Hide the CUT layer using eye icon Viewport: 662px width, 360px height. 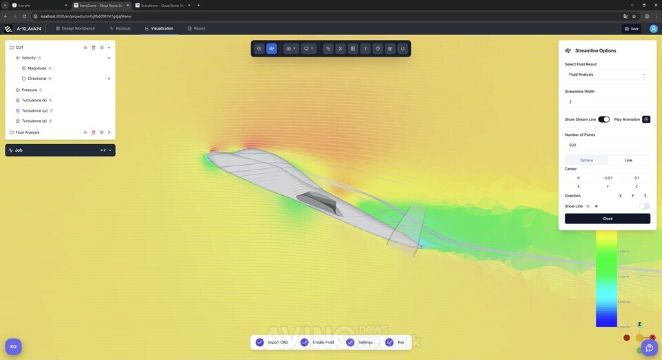click(x=86, y=48)
